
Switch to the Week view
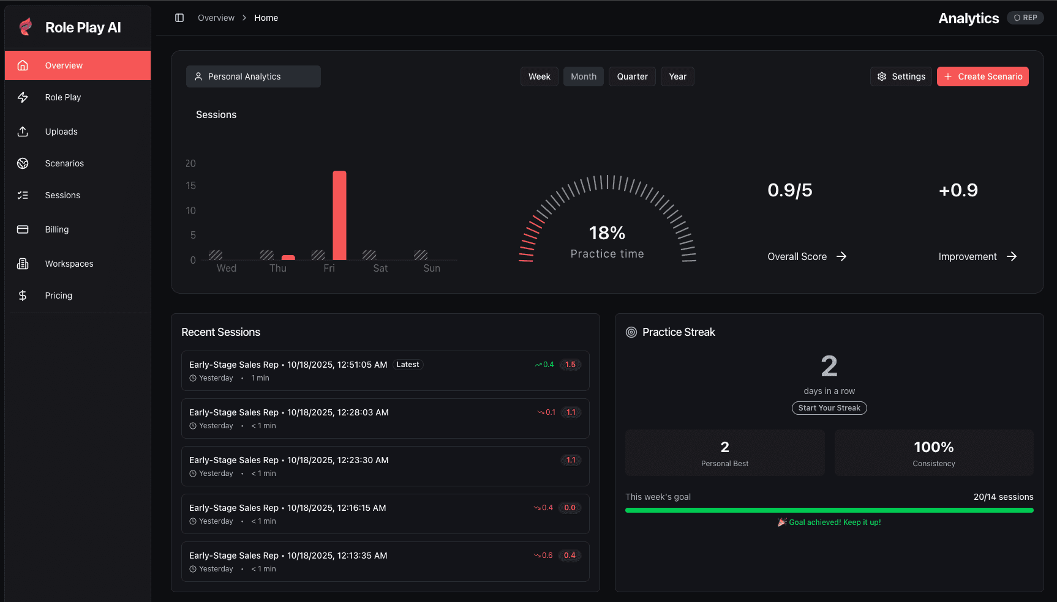point(539,76)
